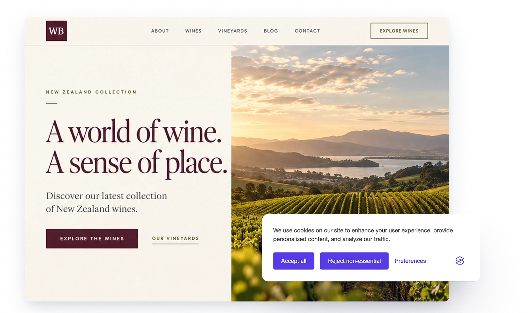Open the About menu item

point(160,31)
